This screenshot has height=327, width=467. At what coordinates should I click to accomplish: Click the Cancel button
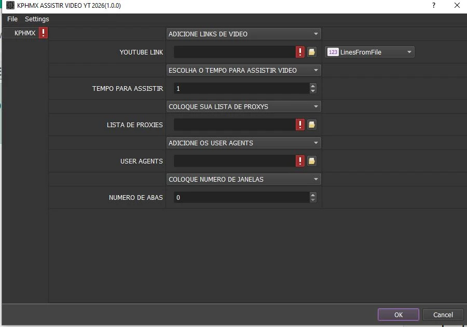(x=443, y=315)
